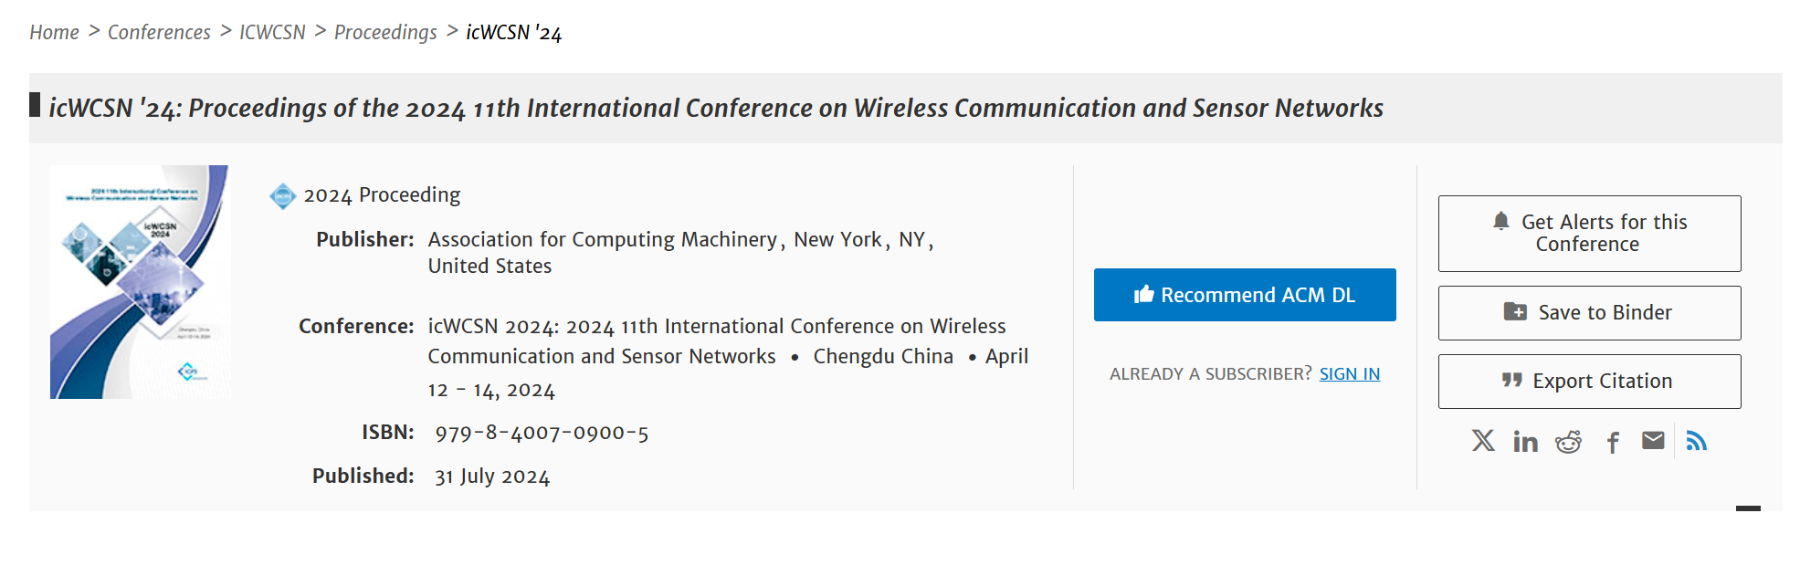Share on Reddit icon
This screenshot has height=576, width=1800.
pyautogui.click(x=1568, y=442)
